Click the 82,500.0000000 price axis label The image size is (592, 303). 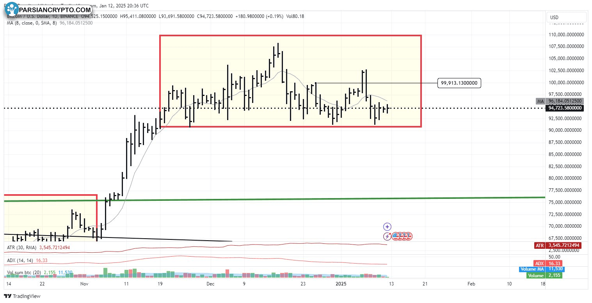[x=566, y=167]
